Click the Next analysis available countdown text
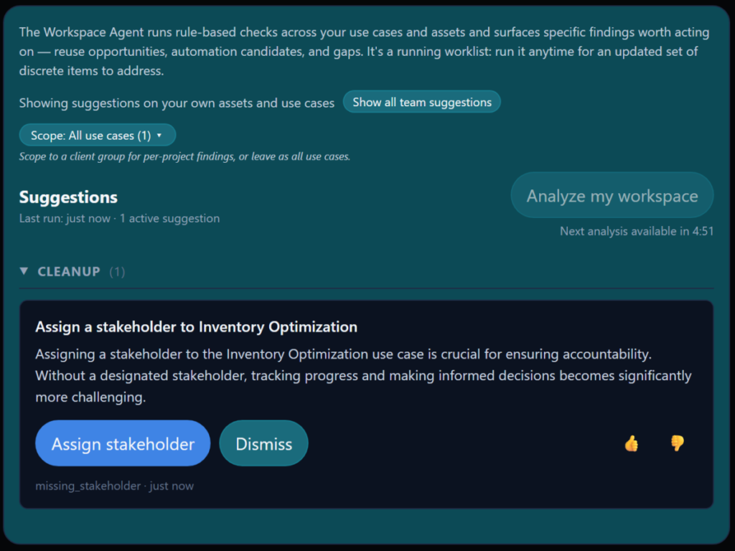This screenshot has width=735, height=551. click(x=637, y=231)
